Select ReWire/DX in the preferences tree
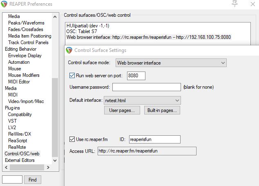259x186 pixels. click(20, 134)
